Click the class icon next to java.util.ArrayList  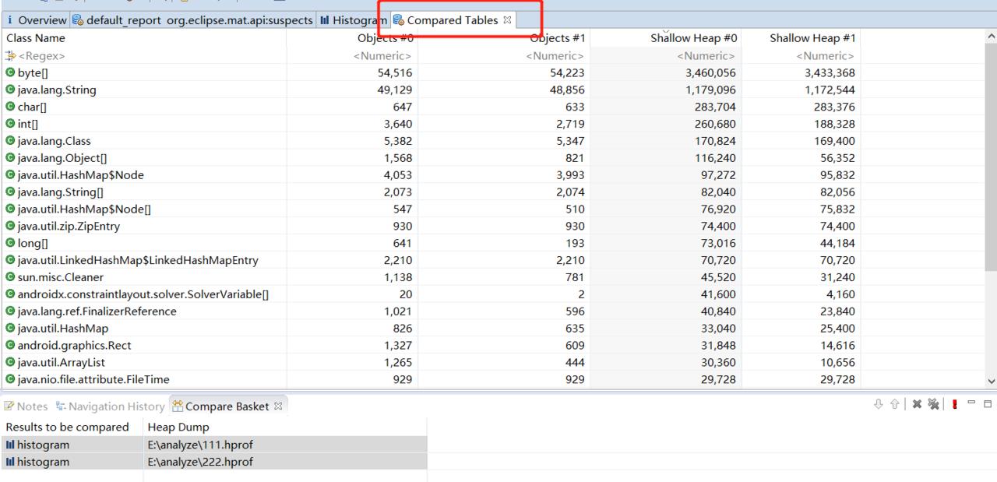pyautogui.click(x=10, y=362)
